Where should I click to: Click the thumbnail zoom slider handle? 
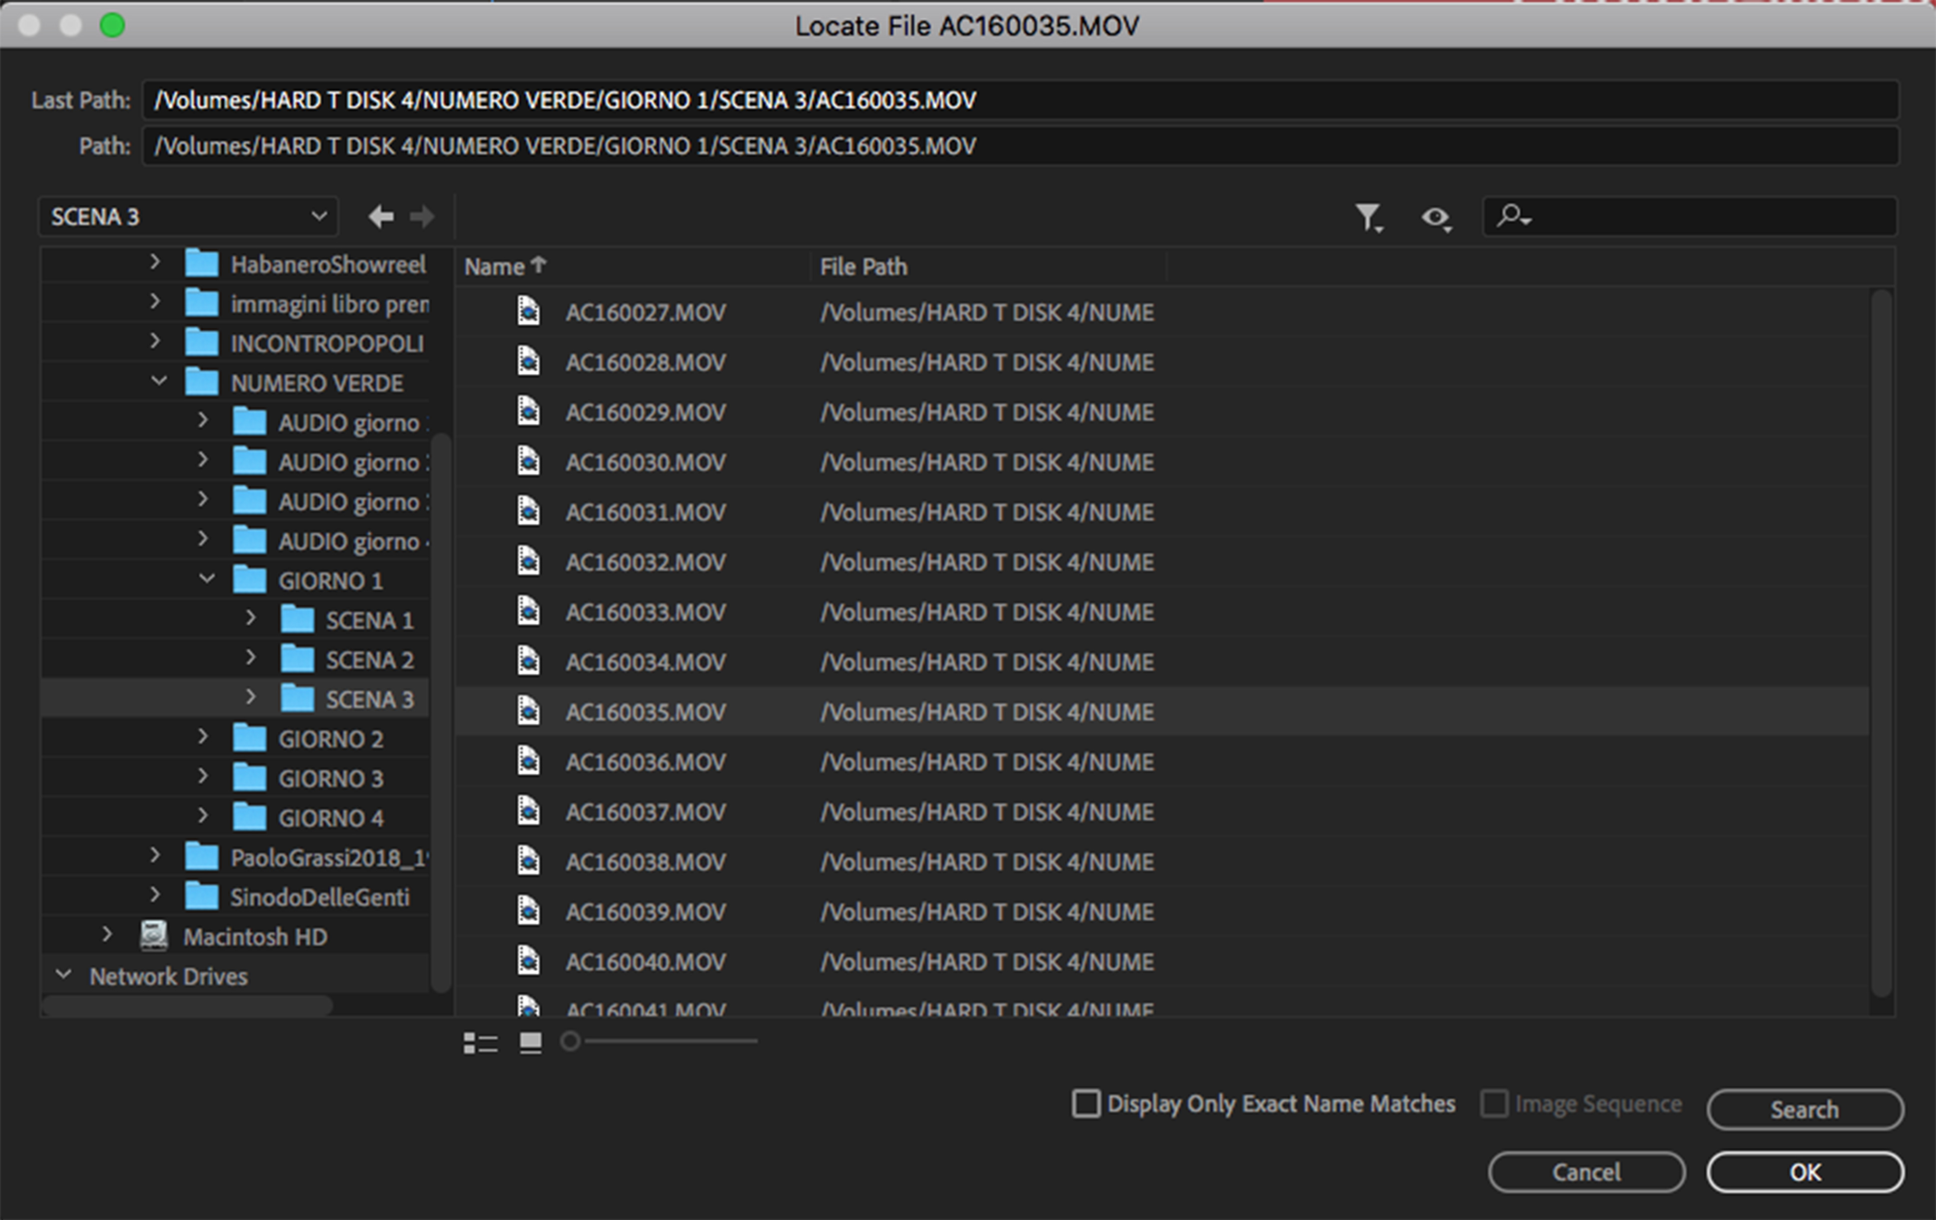(x=570, y=1042)
